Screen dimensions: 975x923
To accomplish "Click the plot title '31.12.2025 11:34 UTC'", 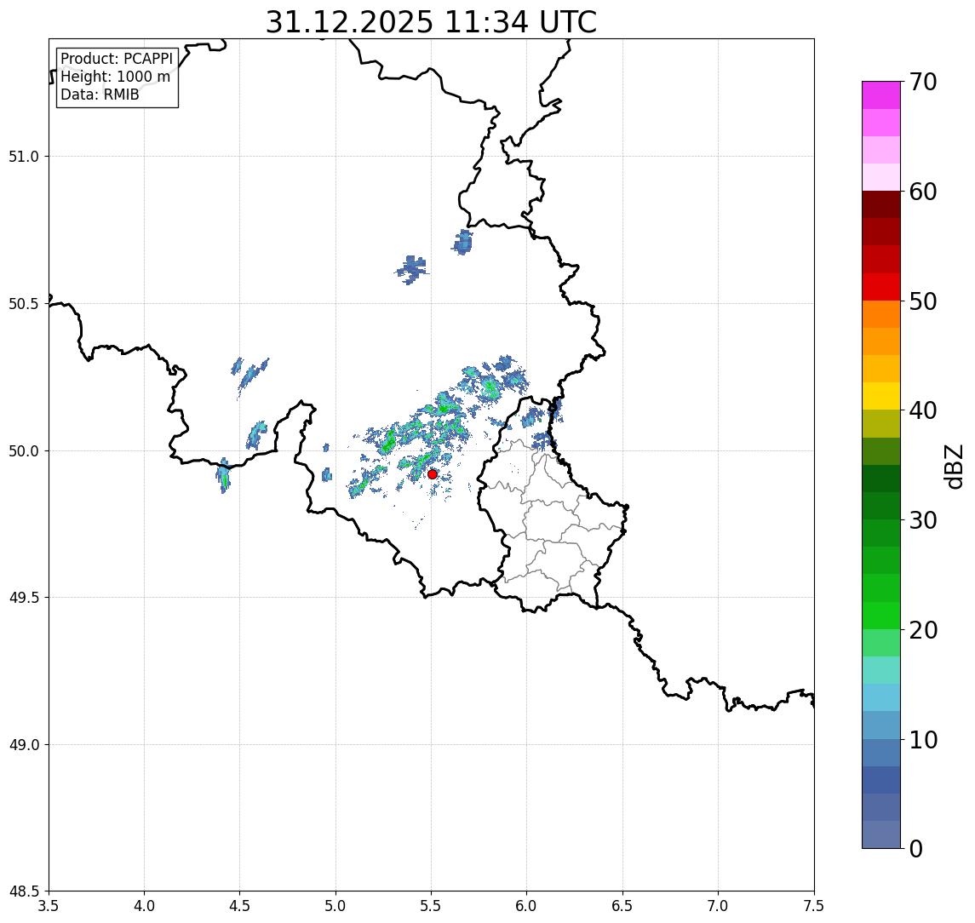I will (431, 22).
